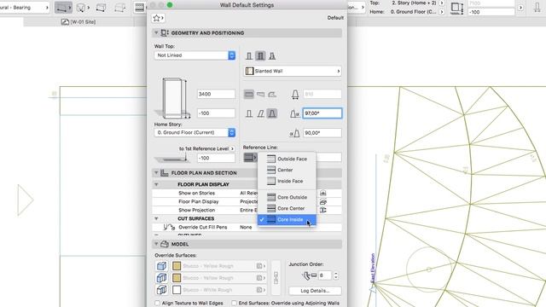This screenshot has height=307, width=546.
Task: Open the Wall Top Not Linked dropdown
Action: (x=195, y=55)
